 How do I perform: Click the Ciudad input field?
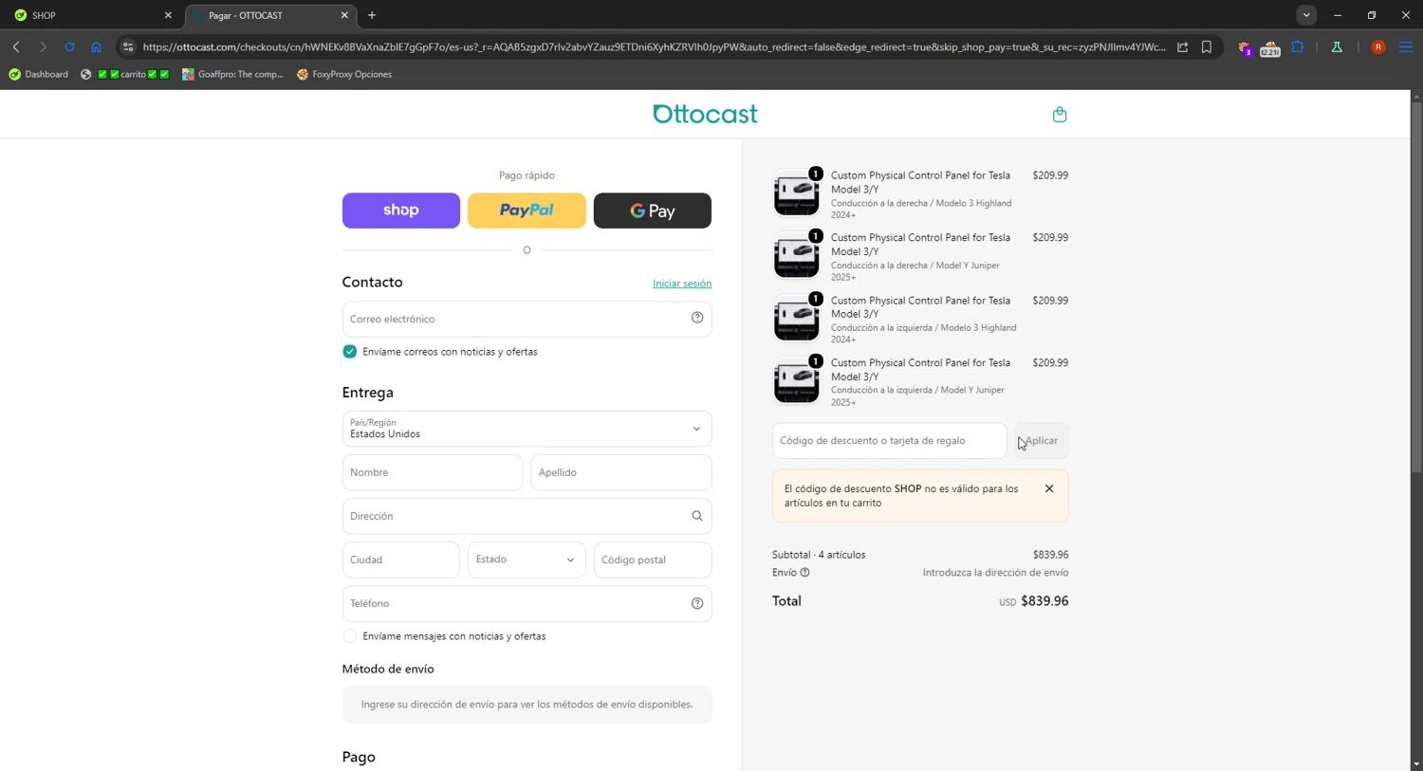coord(401,560)
